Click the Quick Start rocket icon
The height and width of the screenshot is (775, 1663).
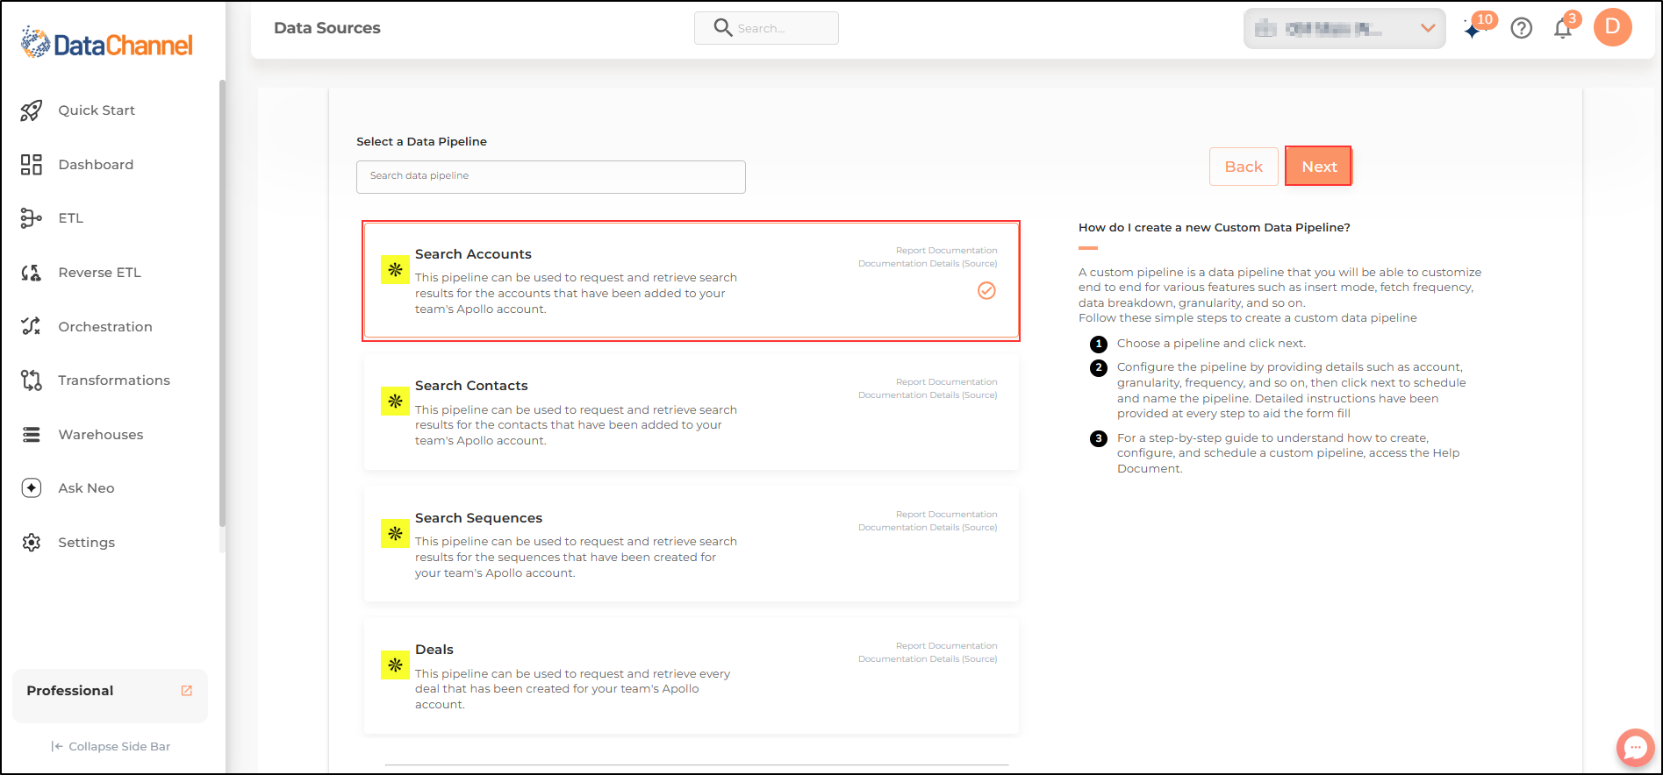(x=32, y=110)
